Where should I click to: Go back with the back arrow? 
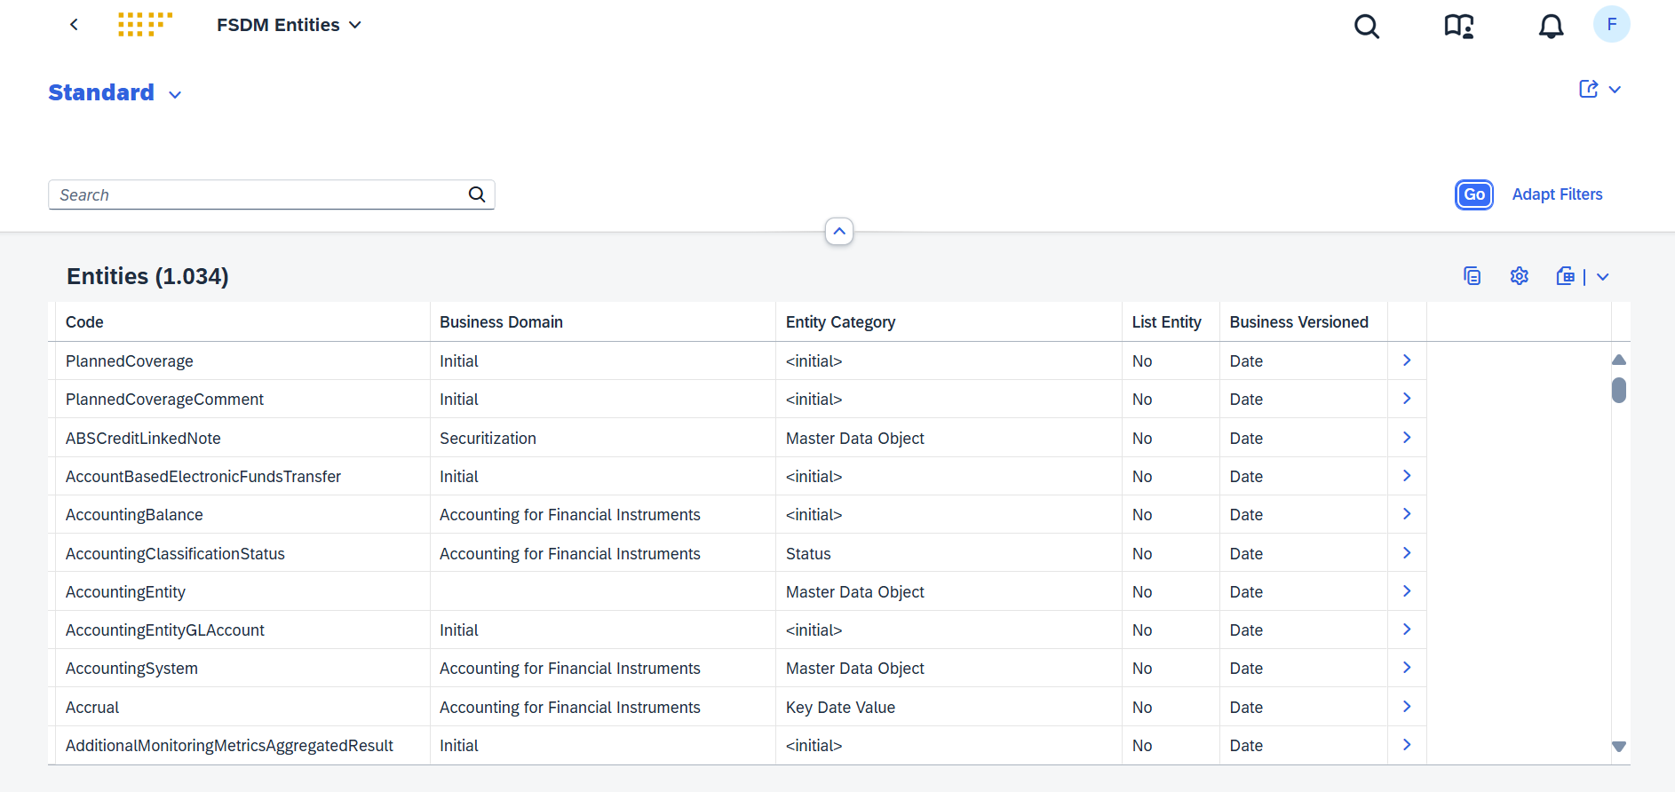click(x=75, y=25)
